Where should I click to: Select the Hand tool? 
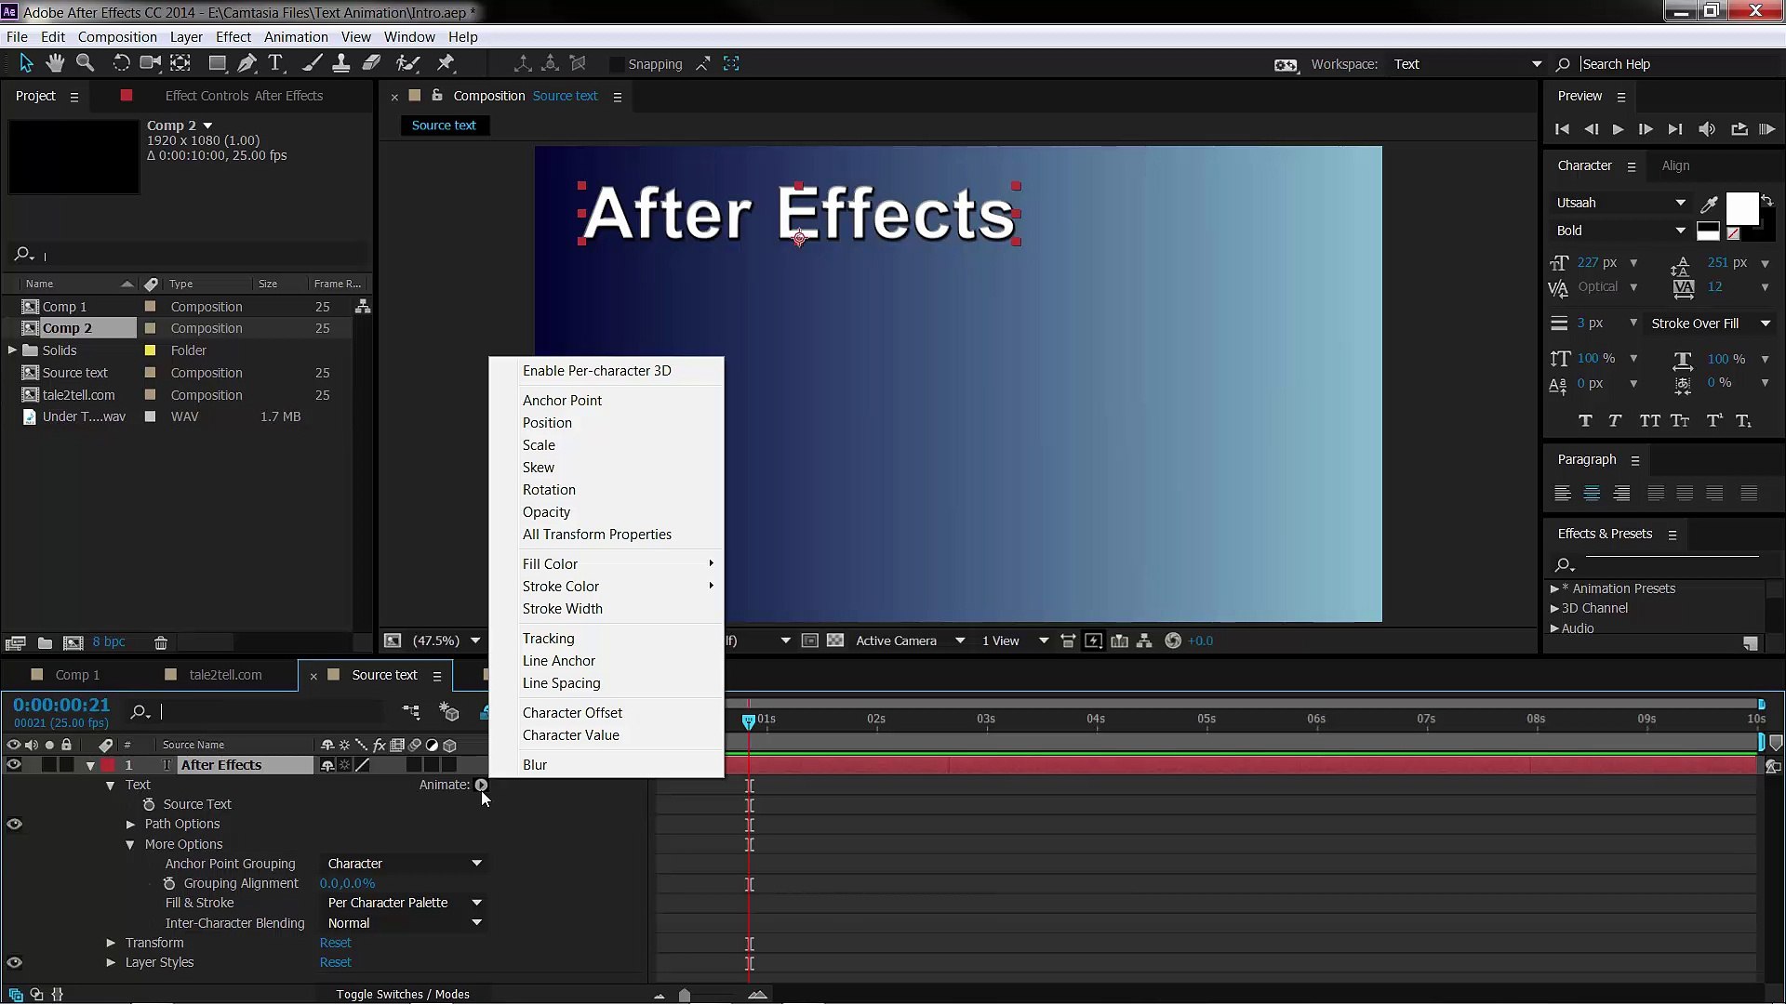56,63
